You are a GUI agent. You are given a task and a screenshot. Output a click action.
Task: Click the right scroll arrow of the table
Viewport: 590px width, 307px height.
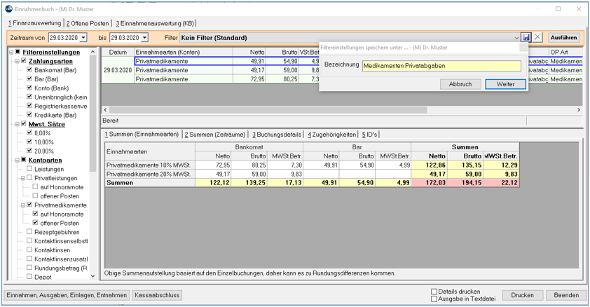(579, 110)
